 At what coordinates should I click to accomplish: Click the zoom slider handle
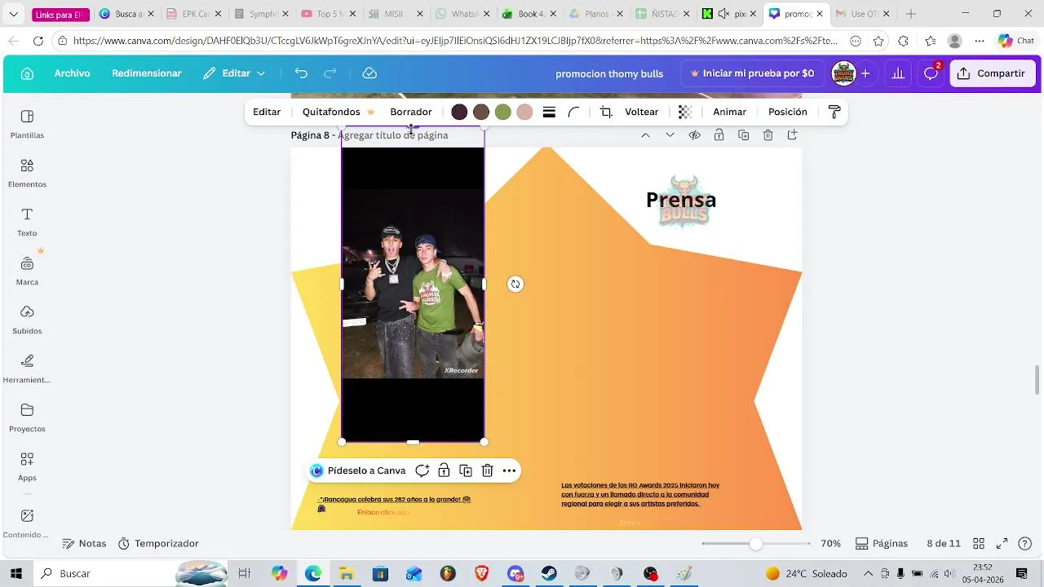(756, 543)
